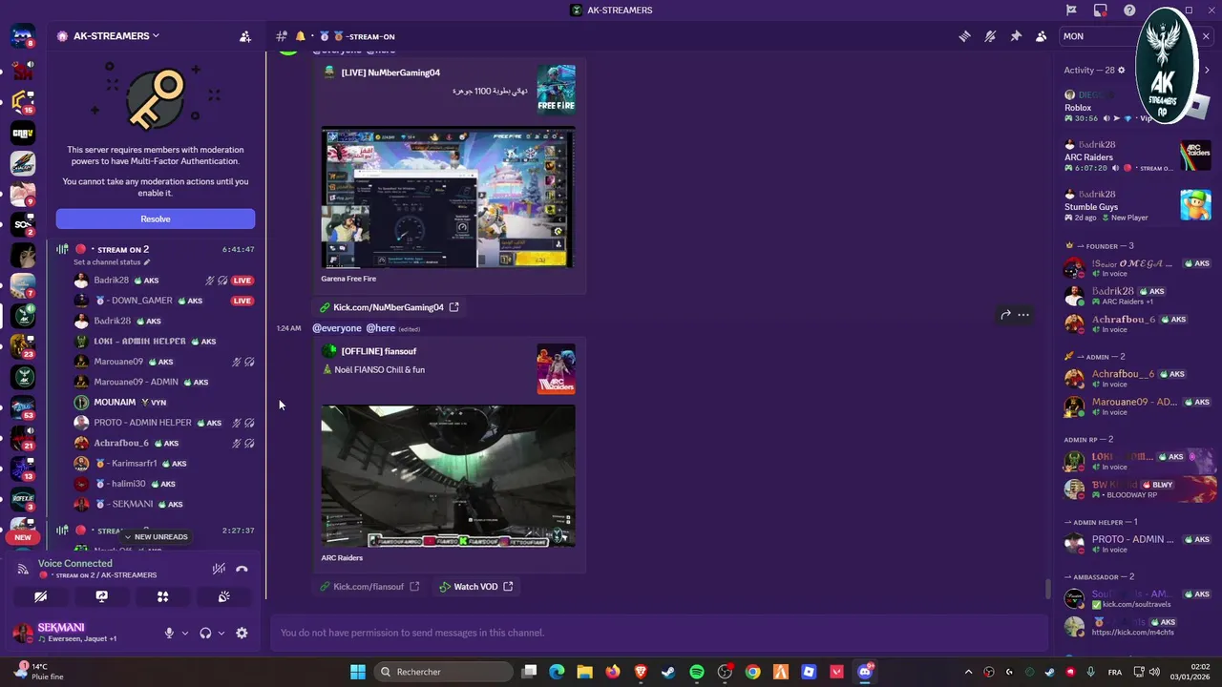Open the STREAM ON 2 voice channel

pyautogui.click(x=156, y=249)
